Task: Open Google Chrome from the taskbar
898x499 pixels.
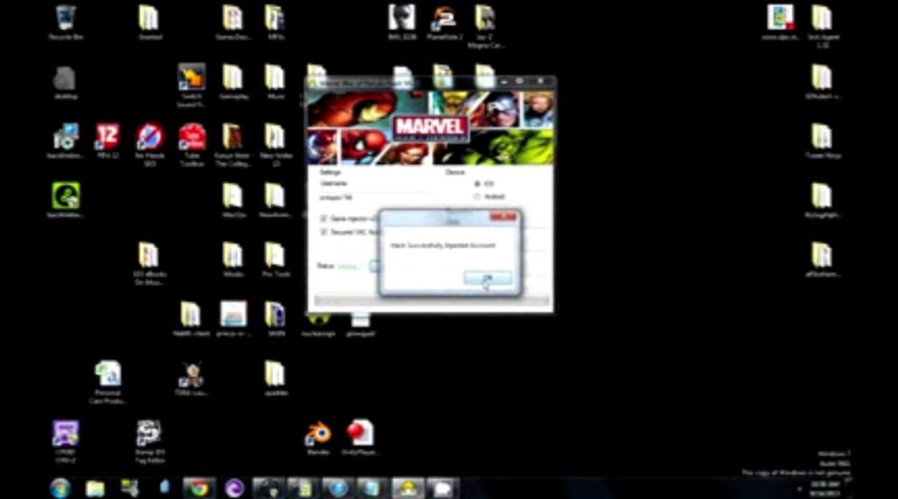Action: (200, 488)
